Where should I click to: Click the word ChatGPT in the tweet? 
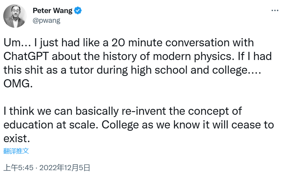[x=26, y=56]
